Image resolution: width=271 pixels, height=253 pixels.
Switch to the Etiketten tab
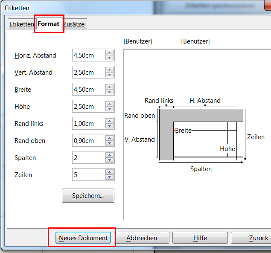[x=21, y=24]
